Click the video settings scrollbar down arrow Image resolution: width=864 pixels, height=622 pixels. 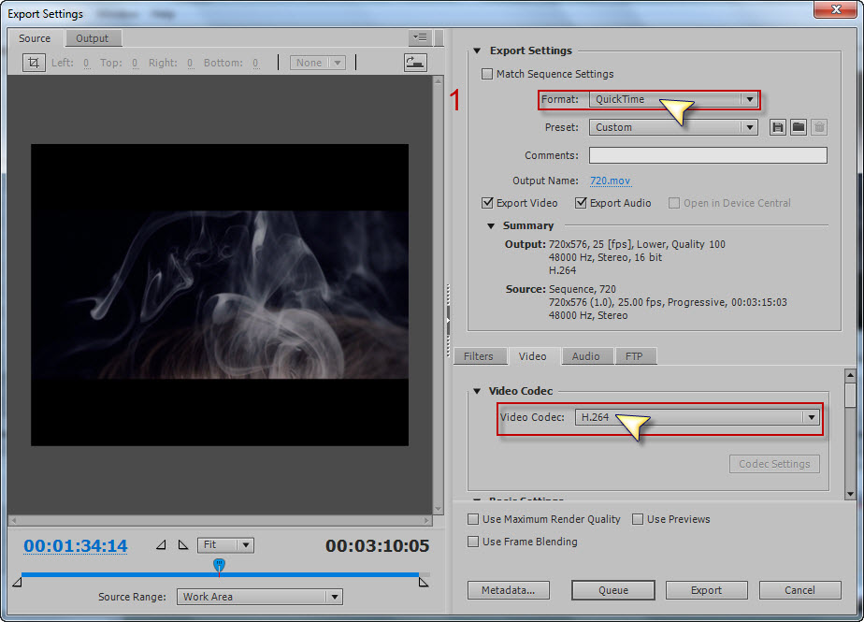(850, 494)
